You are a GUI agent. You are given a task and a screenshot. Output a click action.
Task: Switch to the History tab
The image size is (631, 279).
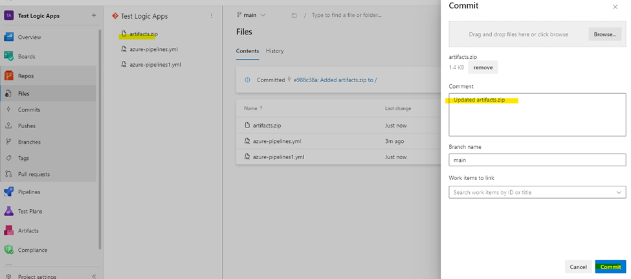pyautogui.click(x=274, y=51)
